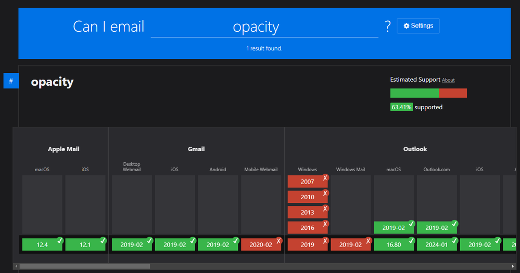Open the About link for Estimated Support
Viewport: 520px width, 273px height.
pos(448,80)
